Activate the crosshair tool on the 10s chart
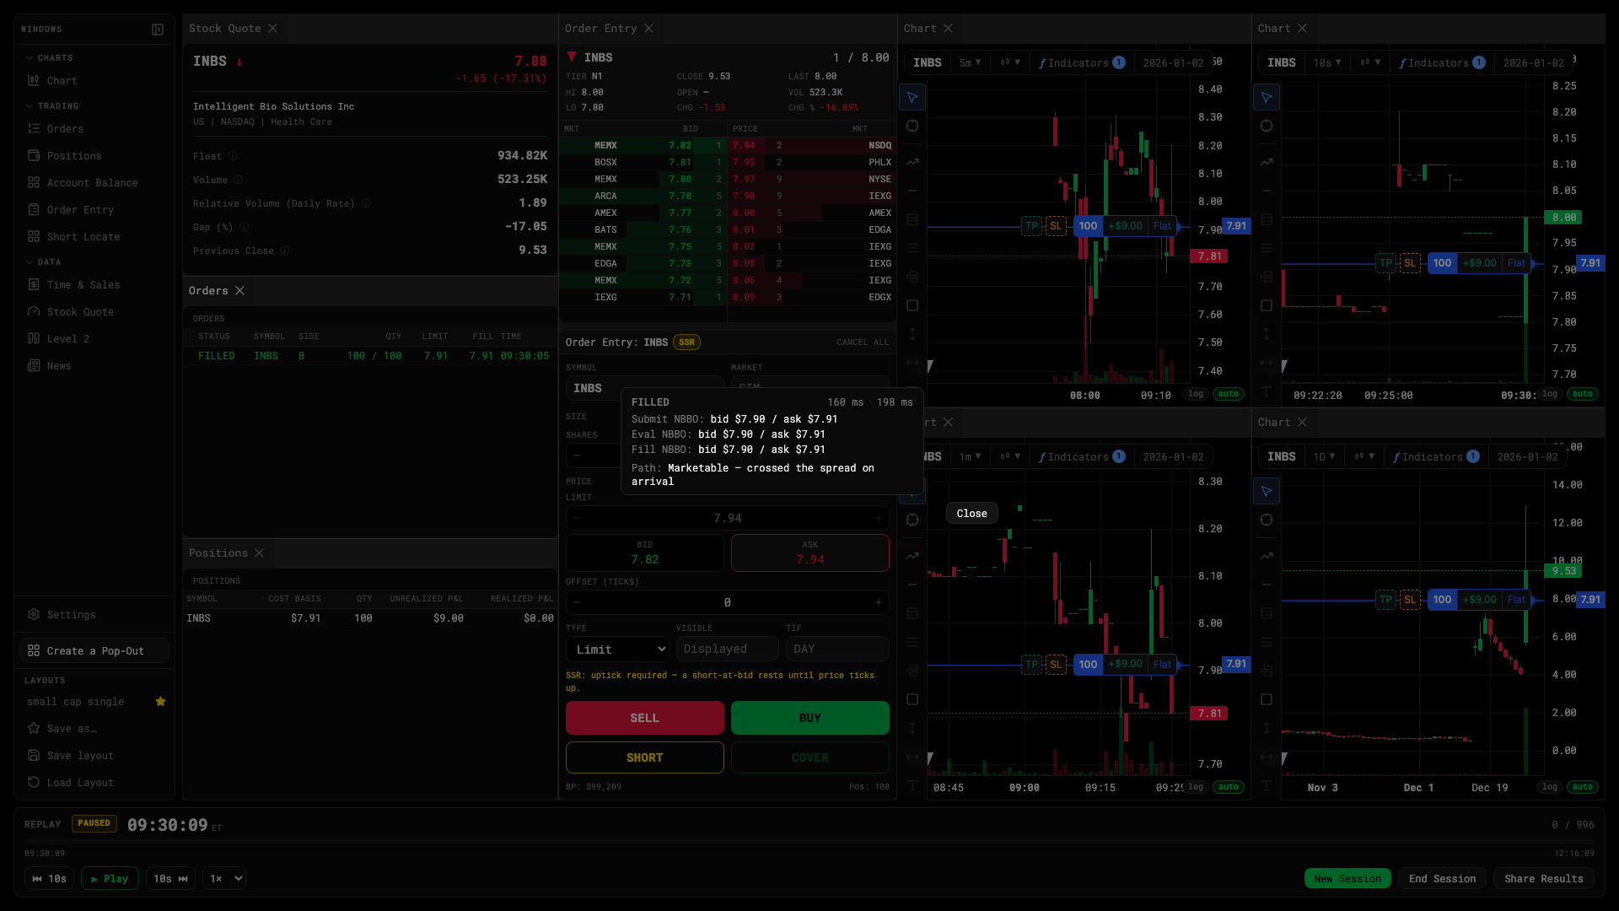Image resolution: width=1619 pixels, height=911 pixels. (1267, 126)
